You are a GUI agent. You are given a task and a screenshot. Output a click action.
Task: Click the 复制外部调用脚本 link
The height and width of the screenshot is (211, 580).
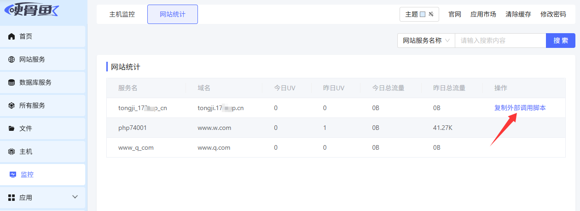click(x=520, y=108)
